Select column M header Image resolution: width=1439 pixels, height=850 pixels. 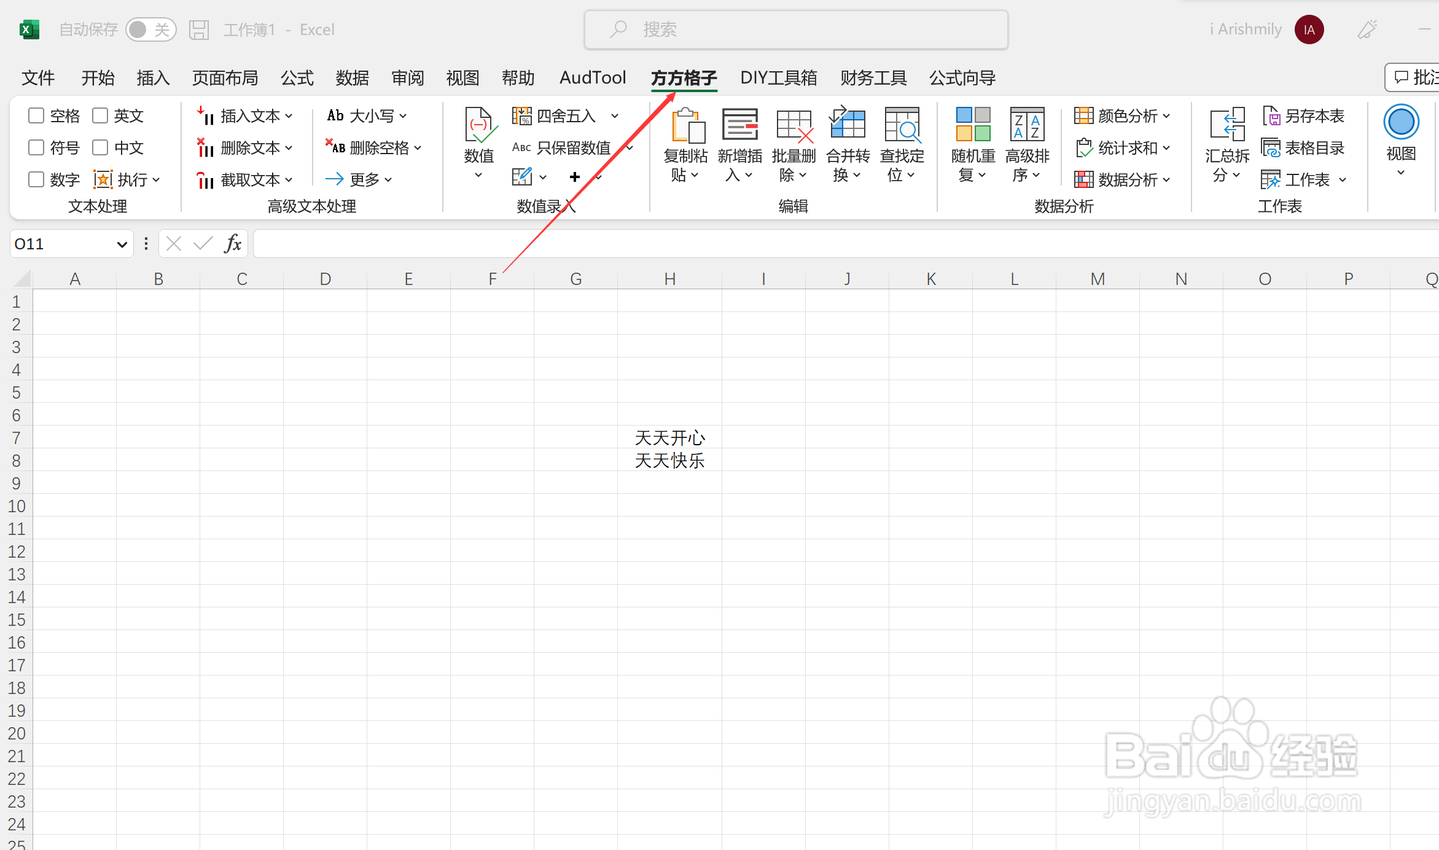click(x=1098, y=279)
